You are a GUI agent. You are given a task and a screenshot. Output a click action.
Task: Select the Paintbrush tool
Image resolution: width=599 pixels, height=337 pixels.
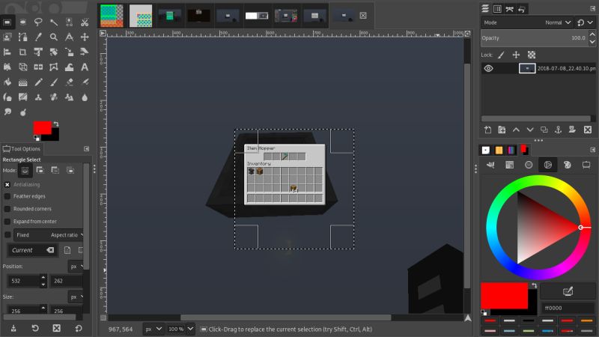54,82
